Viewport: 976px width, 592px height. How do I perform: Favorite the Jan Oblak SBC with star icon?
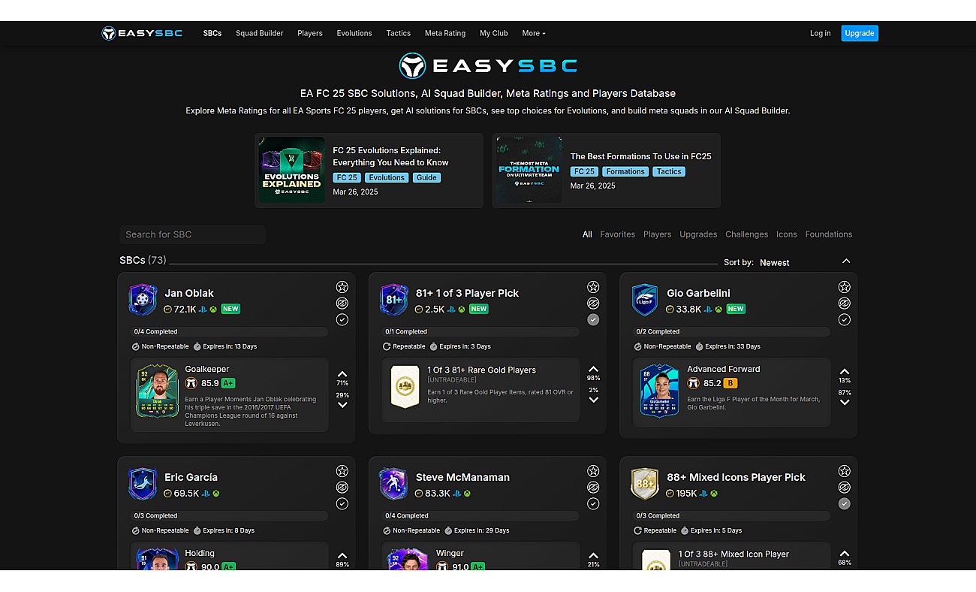pyautogui.click(x=342, y=287)
